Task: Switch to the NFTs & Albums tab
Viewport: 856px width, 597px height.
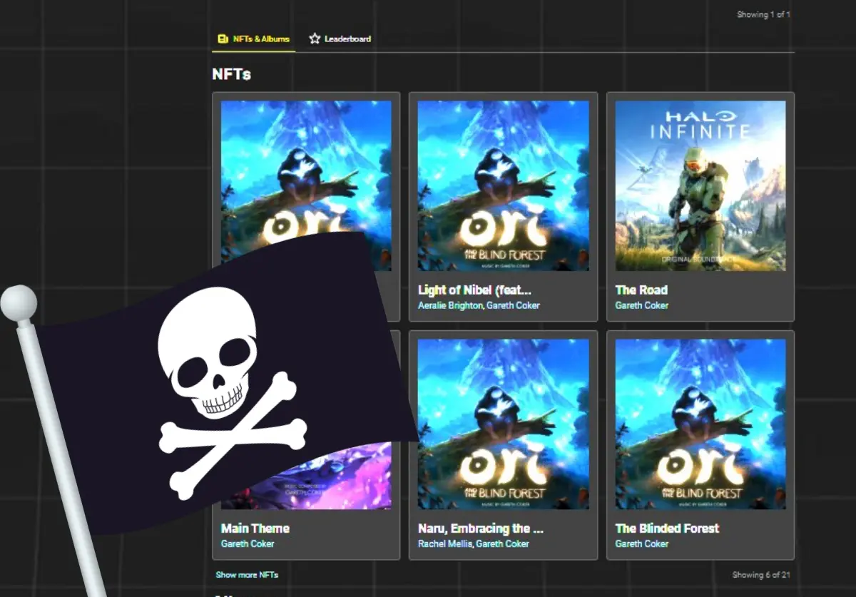Action: 253,39
